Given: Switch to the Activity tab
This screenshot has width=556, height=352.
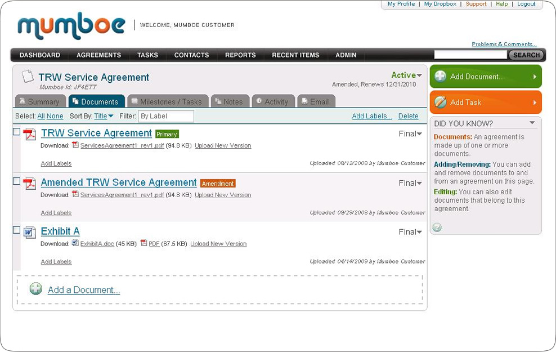Looking at the screenshot, I should [273, 101].
